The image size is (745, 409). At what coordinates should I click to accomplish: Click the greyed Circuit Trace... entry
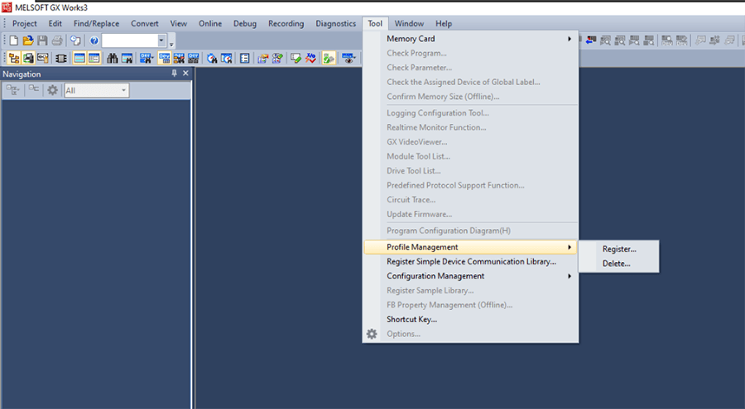pos(470,200)
